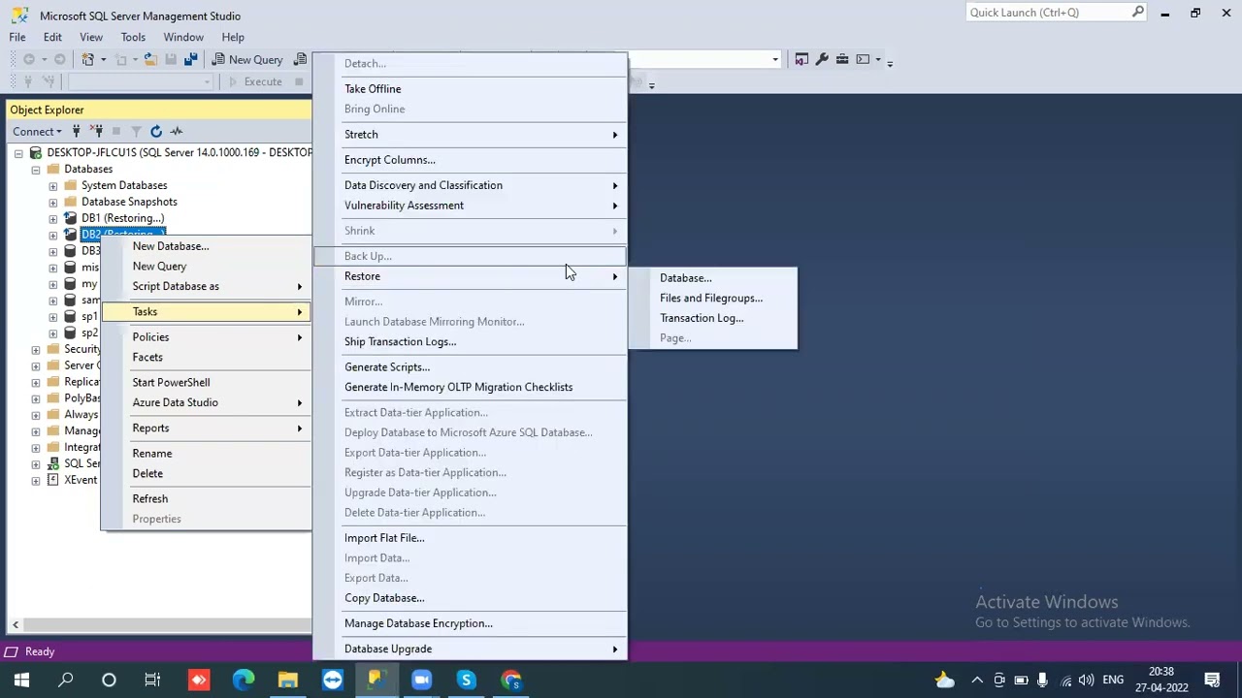Click the command window icon in toolbar

point(863,60)
